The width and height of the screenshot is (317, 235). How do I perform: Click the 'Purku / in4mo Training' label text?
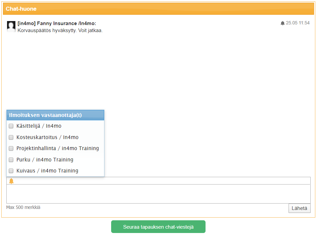45,160
